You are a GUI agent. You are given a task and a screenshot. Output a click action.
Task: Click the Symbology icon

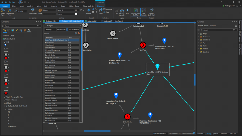(32, 11)
